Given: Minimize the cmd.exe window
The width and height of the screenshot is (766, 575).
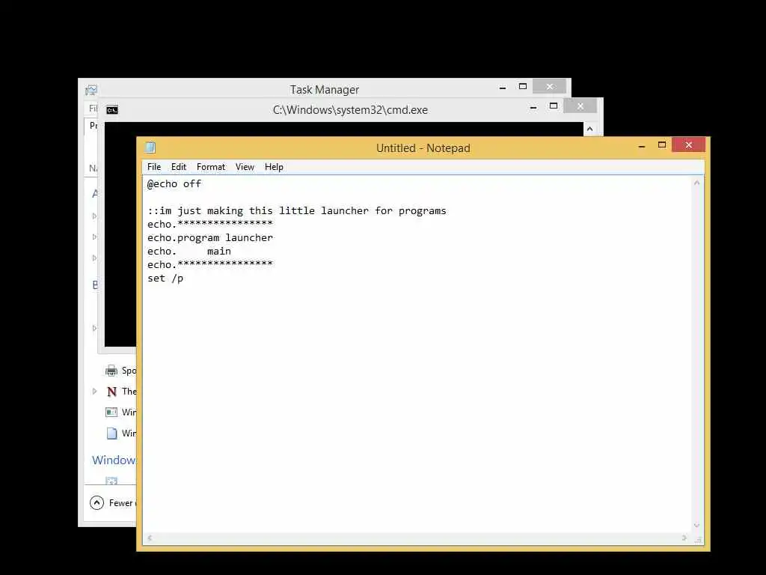Looking at the screenshot, I should [533, 106].
